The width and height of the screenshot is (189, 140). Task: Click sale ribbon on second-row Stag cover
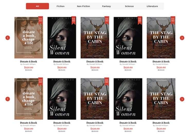107,82
